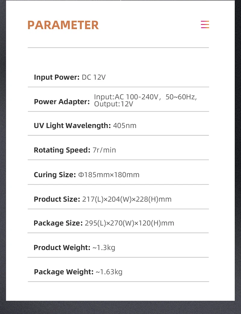Click the 7r/min speed value
Screen dimensions: 241x314
tap(104, 150)
